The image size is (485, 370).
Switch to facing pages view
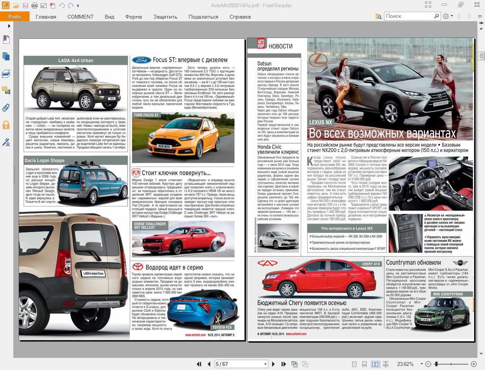pos(375,364)
